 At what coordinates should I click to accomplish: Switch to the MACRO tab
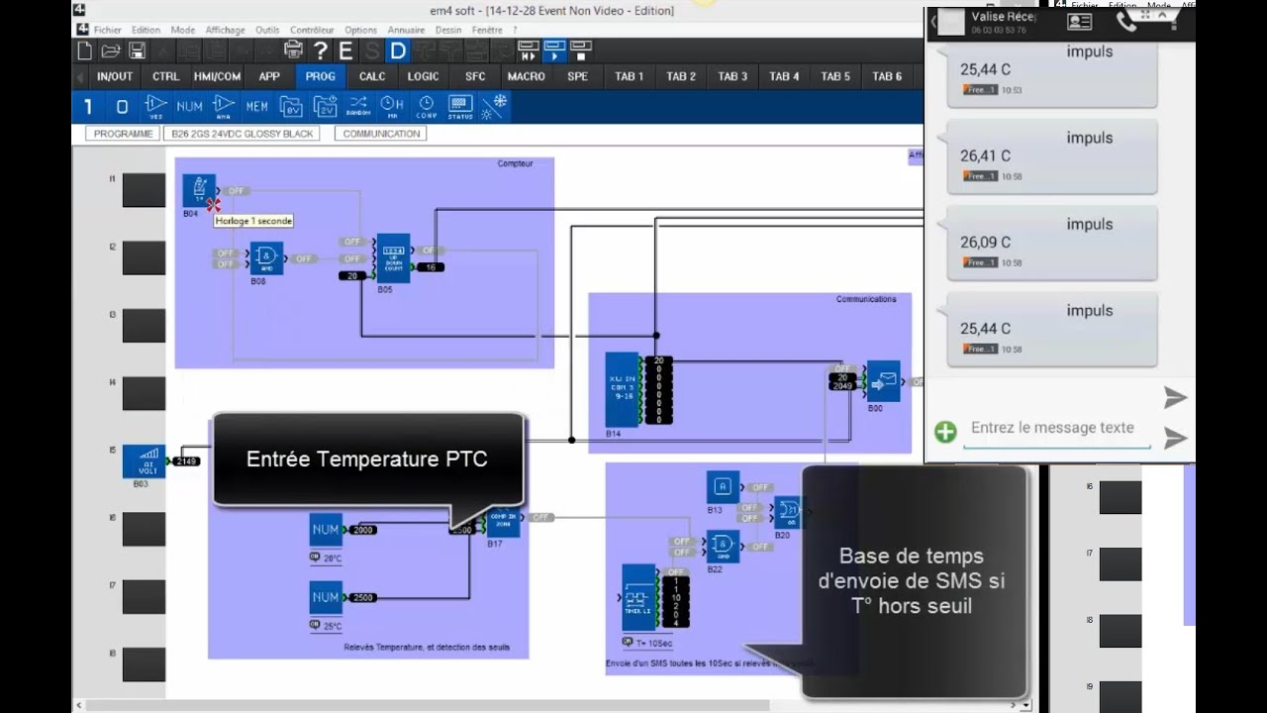coord(526,76)
